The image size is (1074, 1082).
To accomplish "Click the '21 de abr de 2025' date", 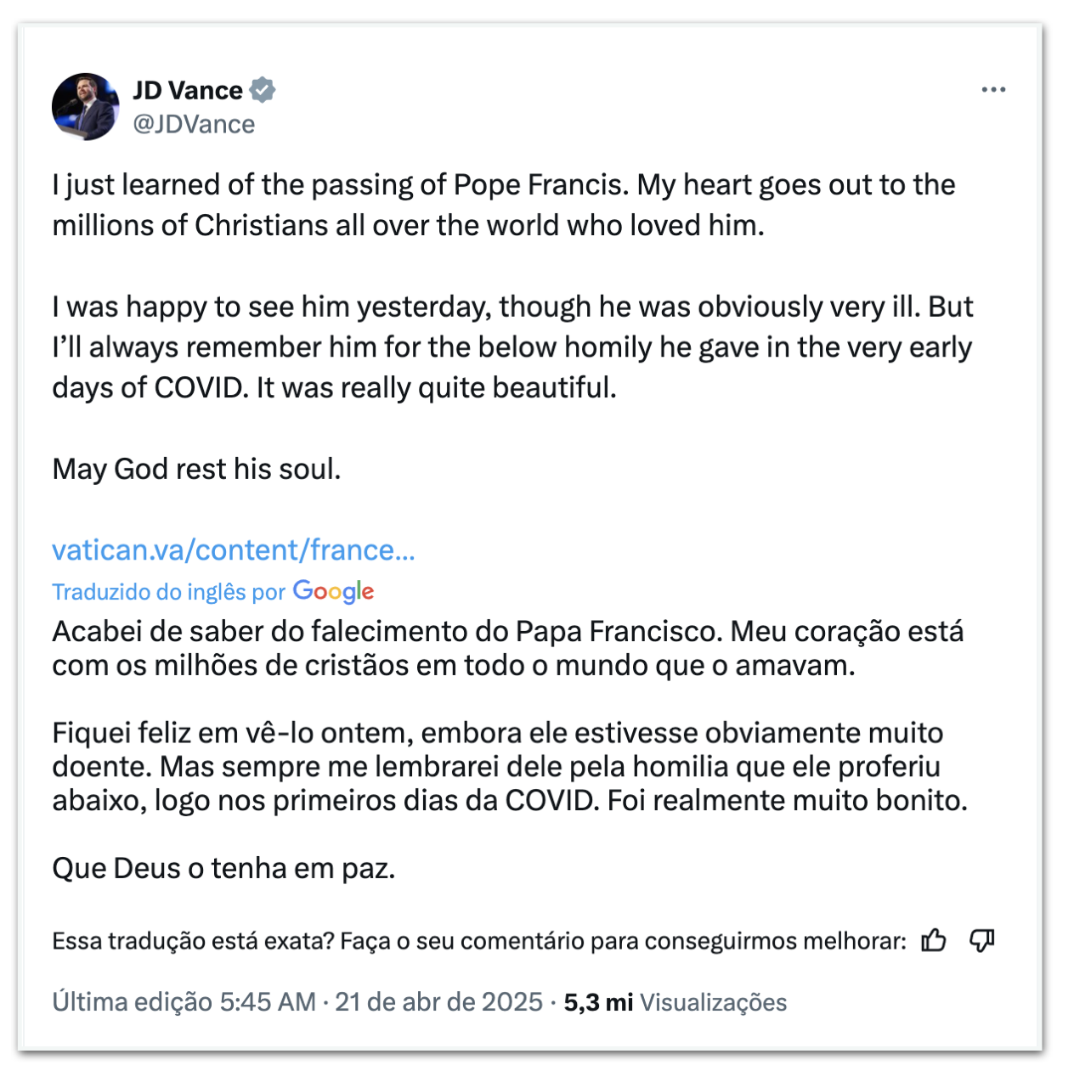I will 438,1002.
